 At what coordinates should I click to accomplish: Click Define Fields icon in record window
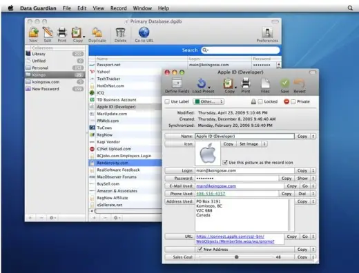coord(177,83)
